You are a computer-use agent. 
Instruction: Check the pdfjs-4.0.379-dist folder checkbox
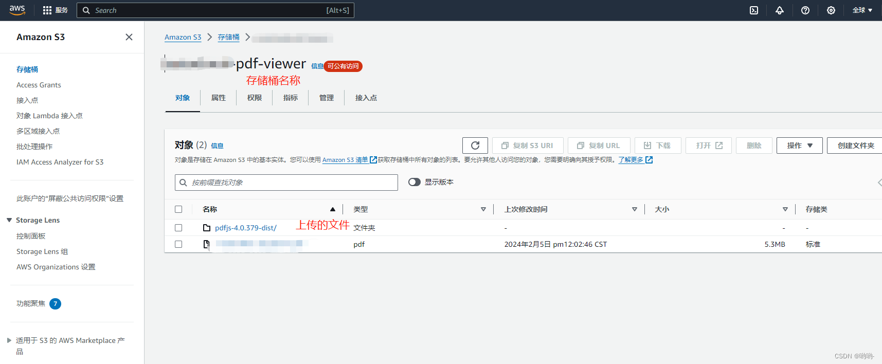coord(178,228)
